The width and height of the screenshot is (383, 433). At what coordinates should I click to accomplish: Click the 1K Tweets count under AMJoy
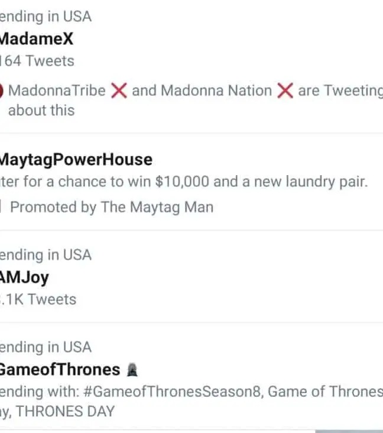tap(38, 299)
